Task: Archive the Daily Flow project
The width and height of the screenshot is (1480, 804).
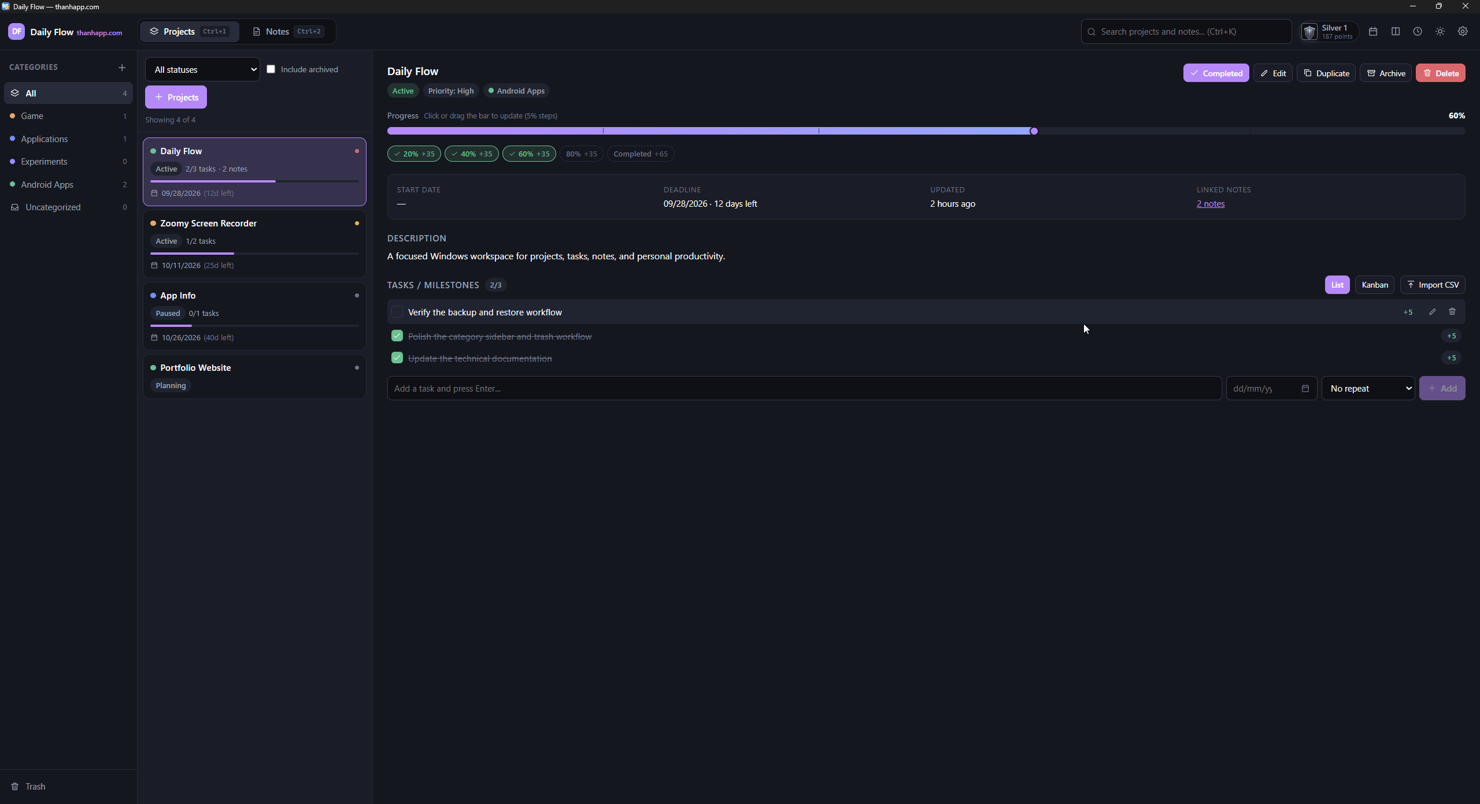Action: coord(1385,73)
